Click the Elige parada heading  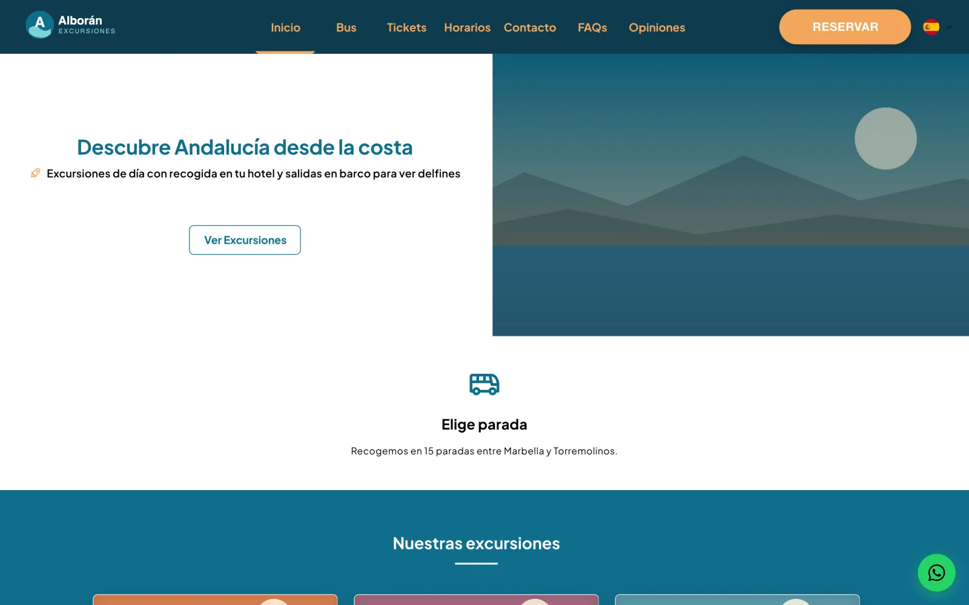(484, 424)
